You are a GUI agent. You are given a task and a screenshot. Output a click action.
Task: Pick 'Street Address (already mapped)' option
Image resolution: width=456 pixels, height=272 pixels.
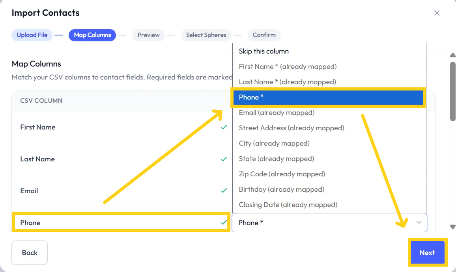tap(292, 128)
